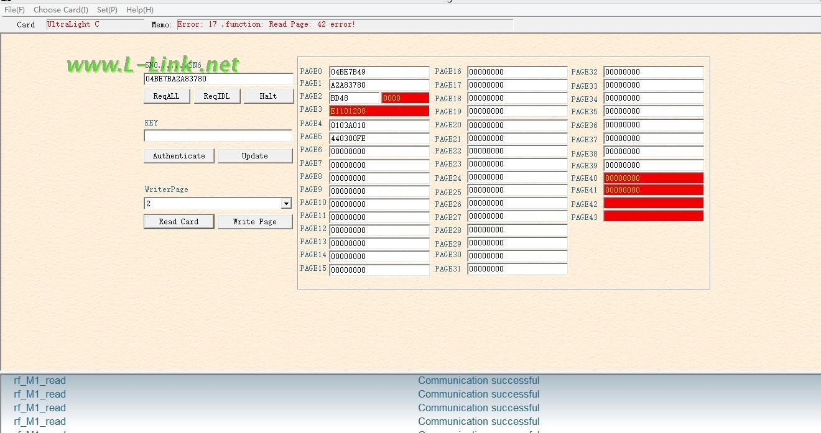Click the ReqALL button
Image resolution: width=821 pixels, height=433 pixels.
(x=166, y=96)
